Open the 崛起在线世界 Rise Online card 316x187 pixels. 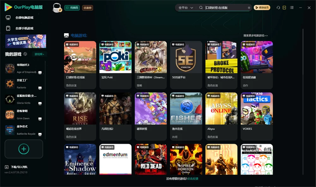click(80, 117)
